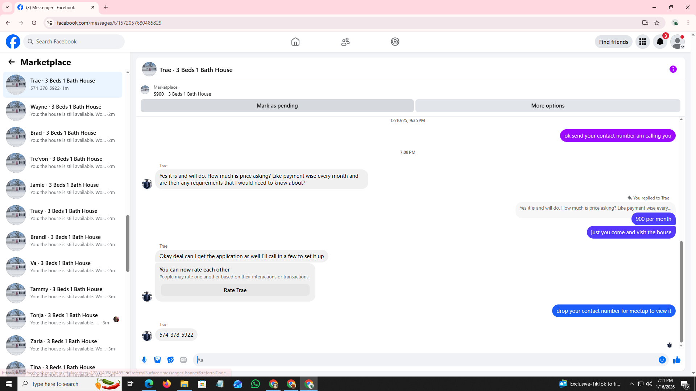Screen dimensions: 696x391
Task: Click Mark as pending button
Action: point(277,106)
